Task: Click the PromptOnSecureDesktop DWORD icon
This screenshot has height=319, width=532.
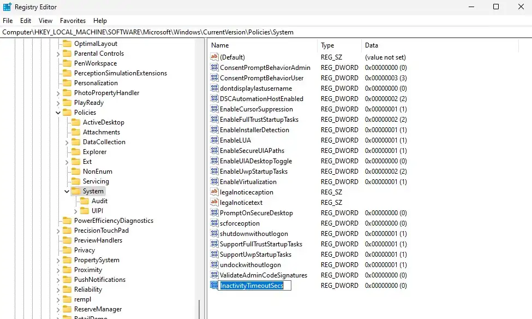Action: coord(214,212)
